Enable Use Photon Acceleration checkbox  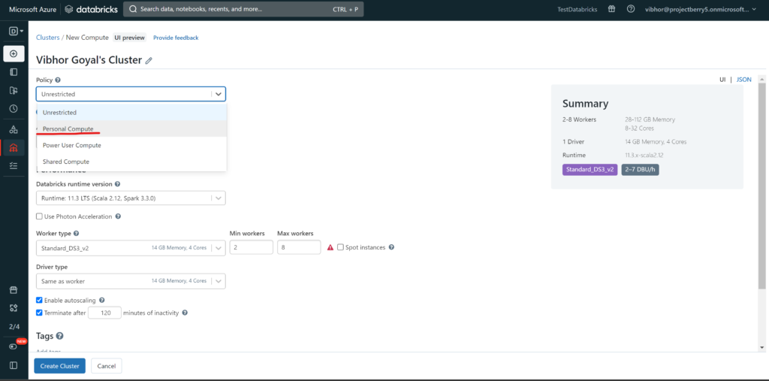[x=39, y=216]
